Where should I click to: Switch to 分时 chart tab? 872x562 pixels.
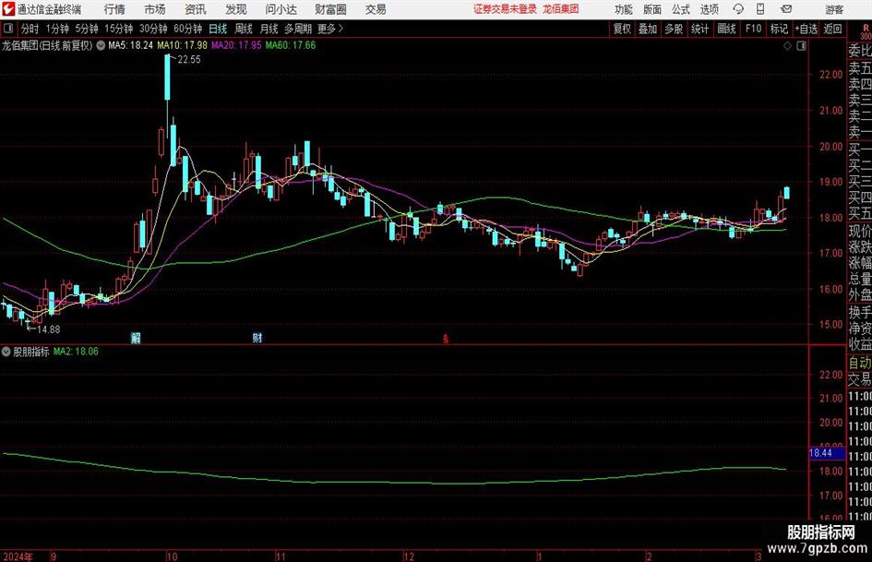tap(30, 29)
